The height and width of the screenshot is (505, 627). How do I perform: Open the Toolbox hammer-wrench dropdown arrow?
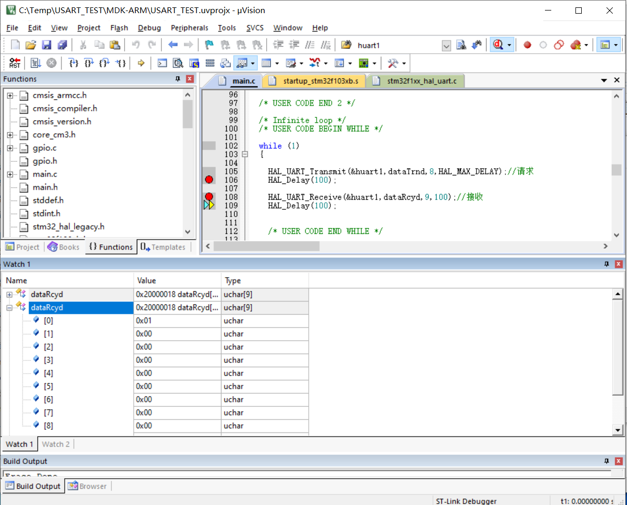[404, 63]
